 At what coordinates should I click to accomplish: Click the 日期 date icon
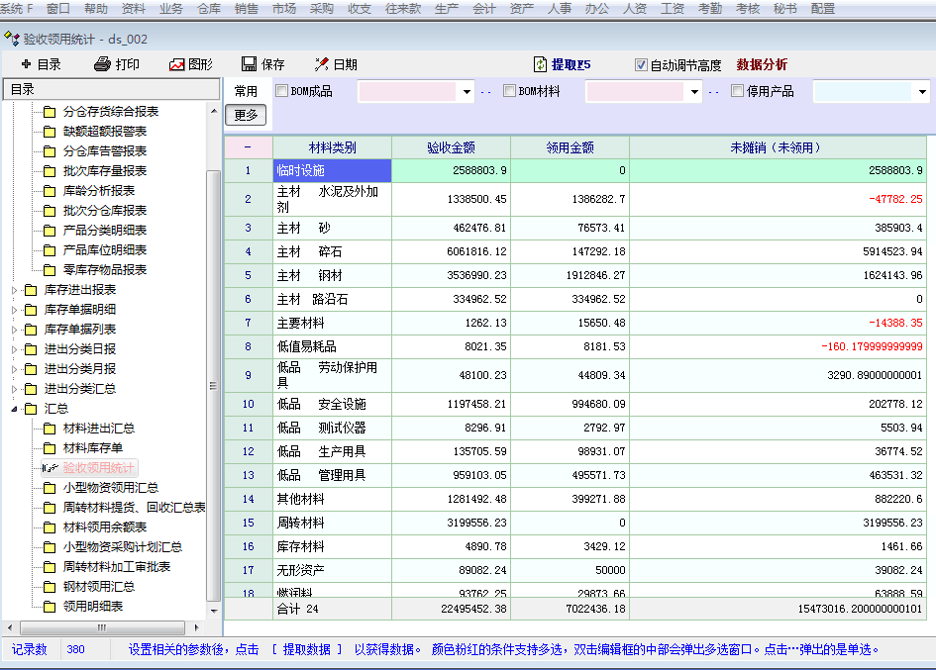pos(321,64)
